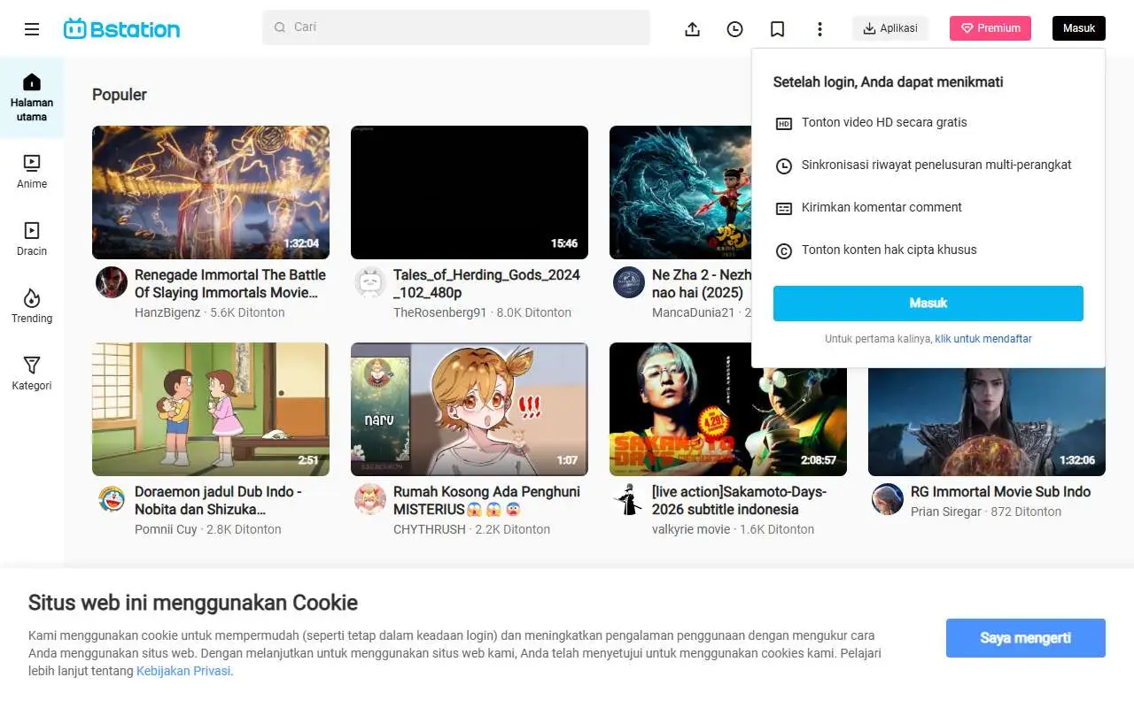Open the Prian Siregar channel avatar

888,499
